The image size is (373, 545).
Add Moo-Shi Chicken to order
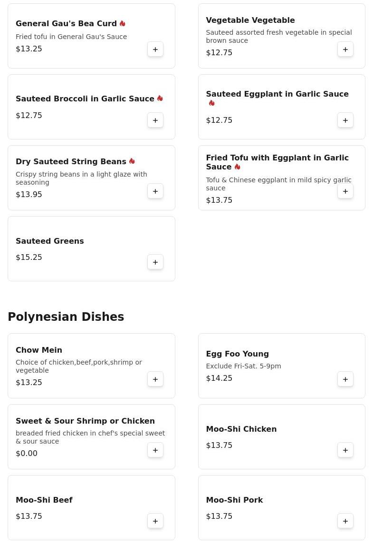click(x=345, y=450)
